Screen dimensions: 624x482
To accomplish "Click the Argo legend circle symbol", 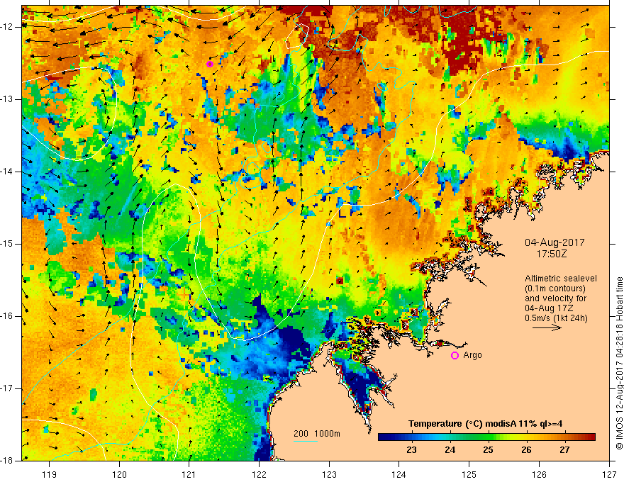I will click(x=455, y=355).
